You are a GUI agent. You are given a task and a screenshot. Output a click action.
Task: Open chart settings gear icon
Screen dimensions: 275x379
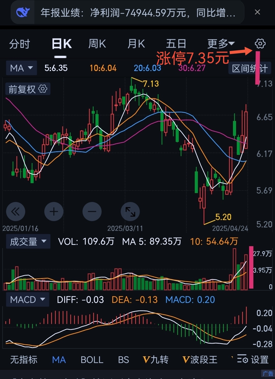point(260,44)
